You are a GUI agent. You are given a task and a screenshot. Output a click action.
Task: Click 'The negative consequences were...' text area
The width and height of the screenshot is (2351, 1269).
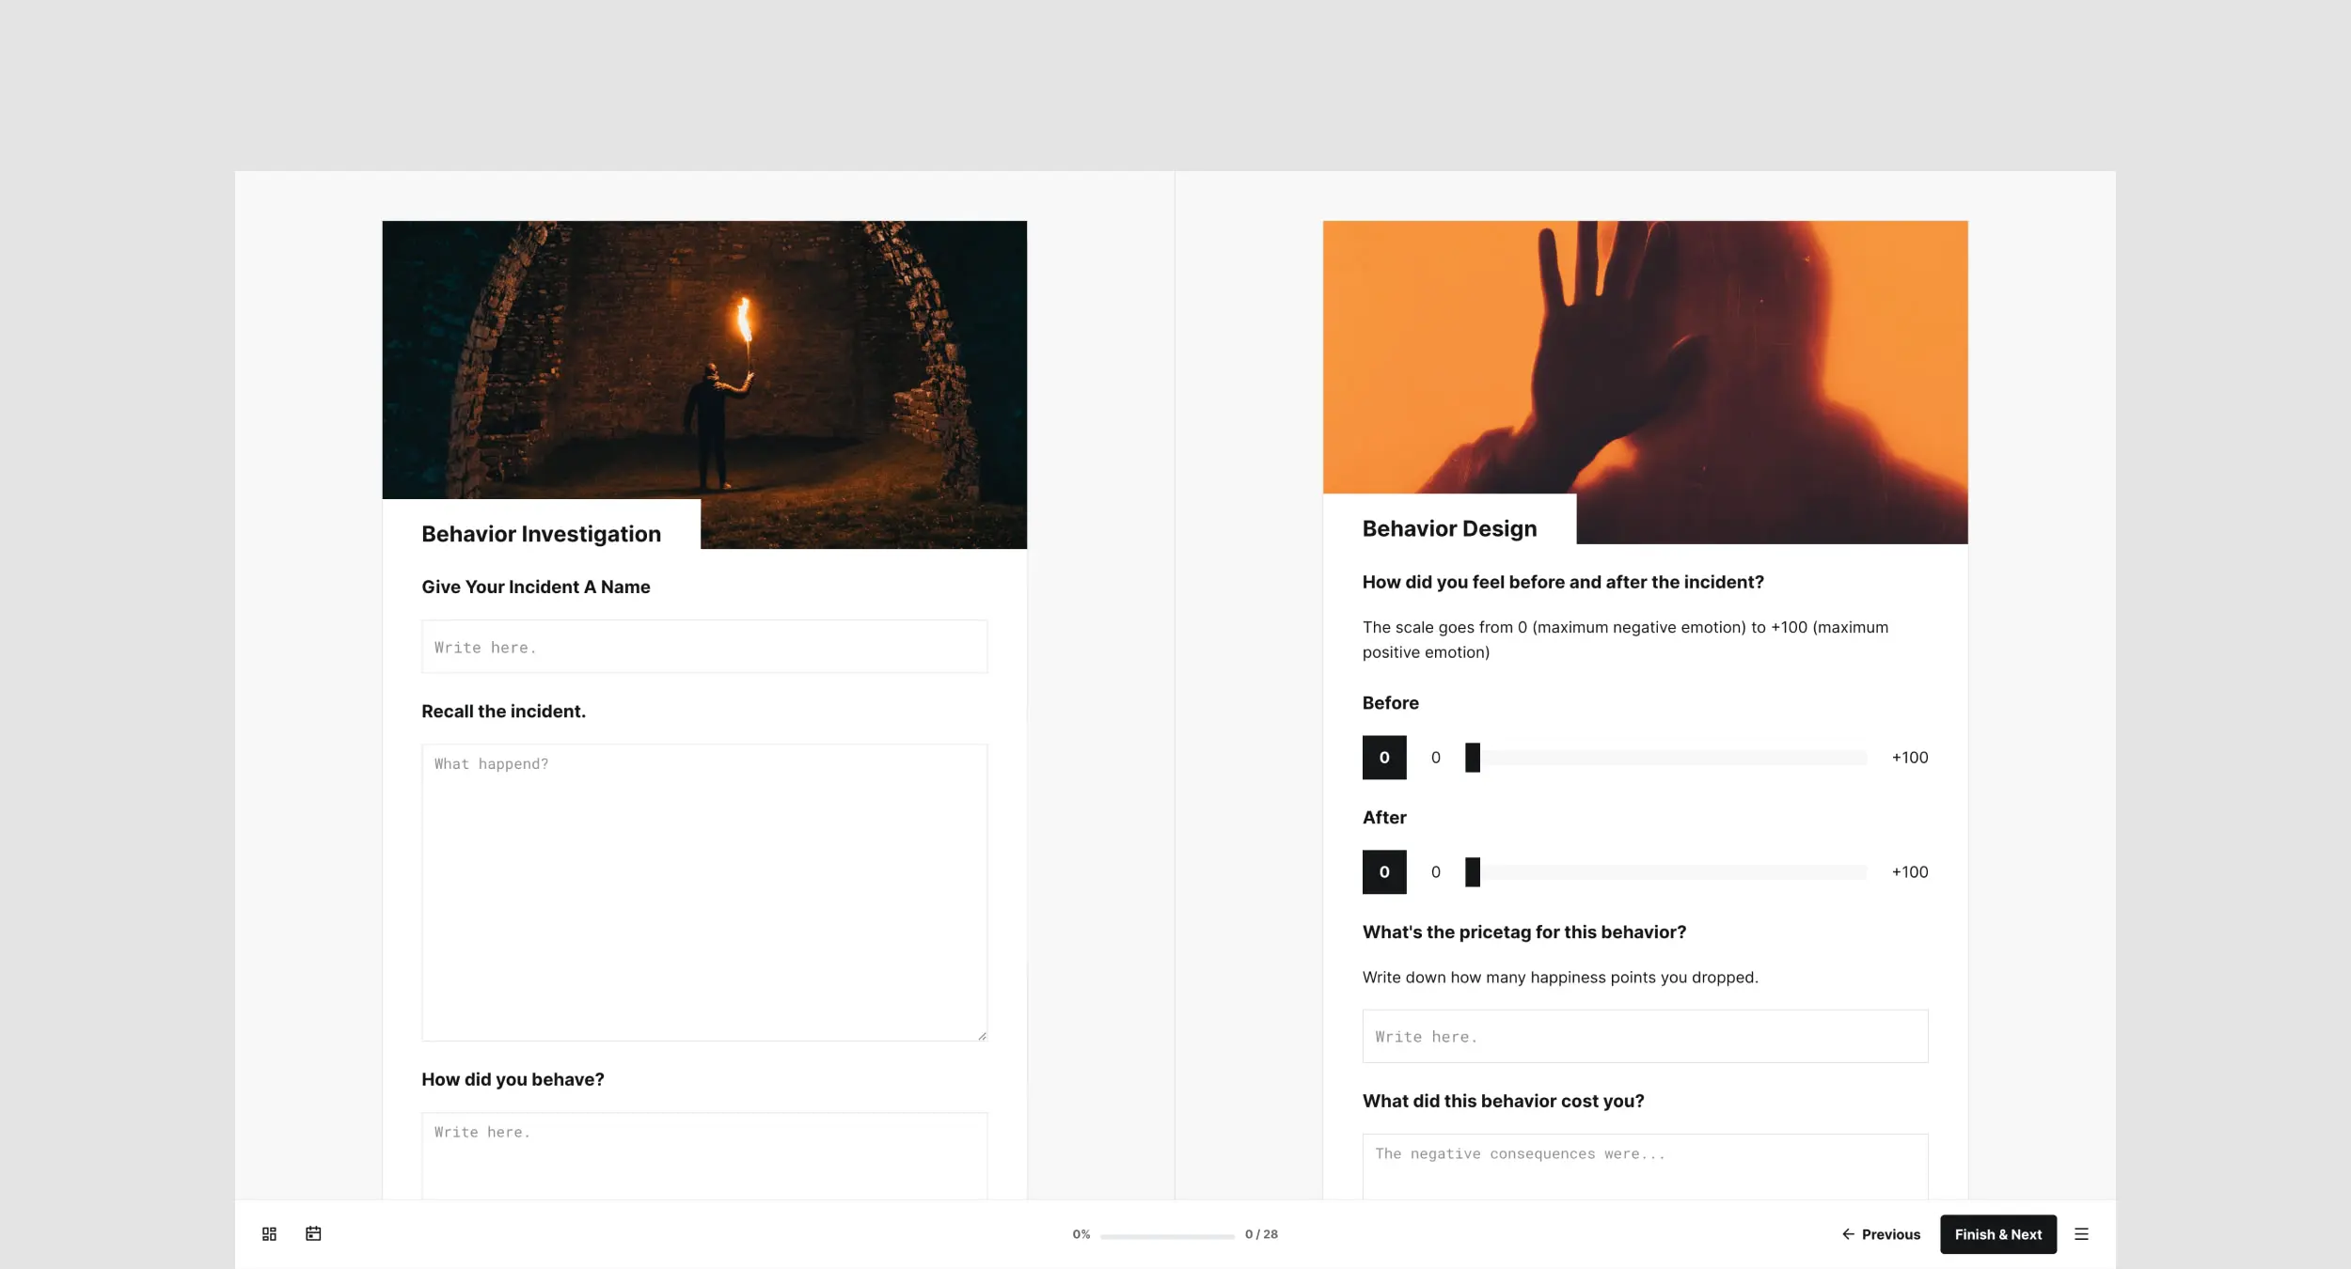click(1645, 1167)
